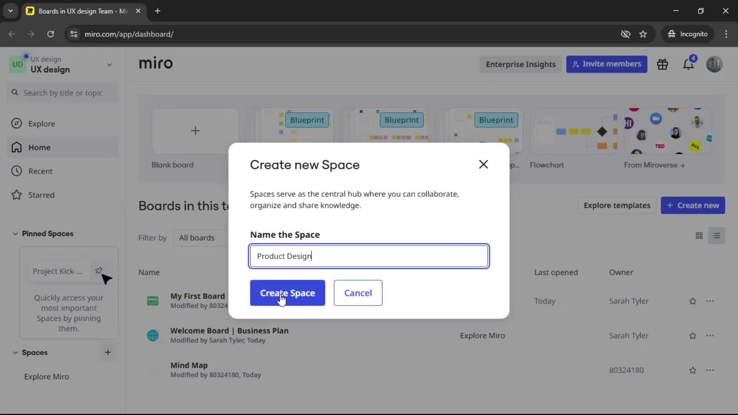
Task: Reload the page in browser
Action: 50,34
